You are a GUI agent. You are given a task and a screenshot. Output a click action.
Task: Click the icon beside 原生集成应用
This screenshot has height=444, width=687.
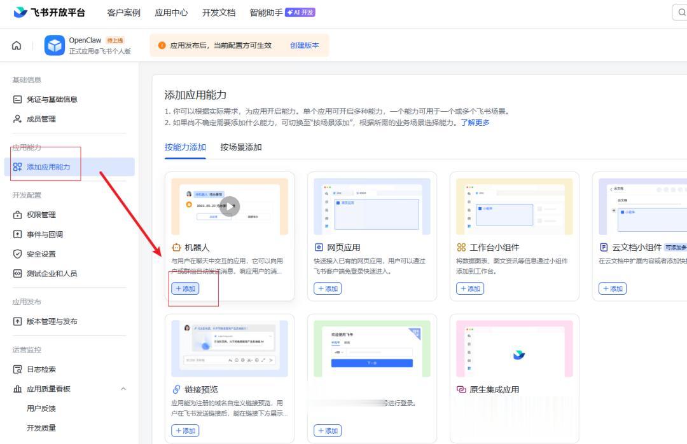(x=461, y=389)
